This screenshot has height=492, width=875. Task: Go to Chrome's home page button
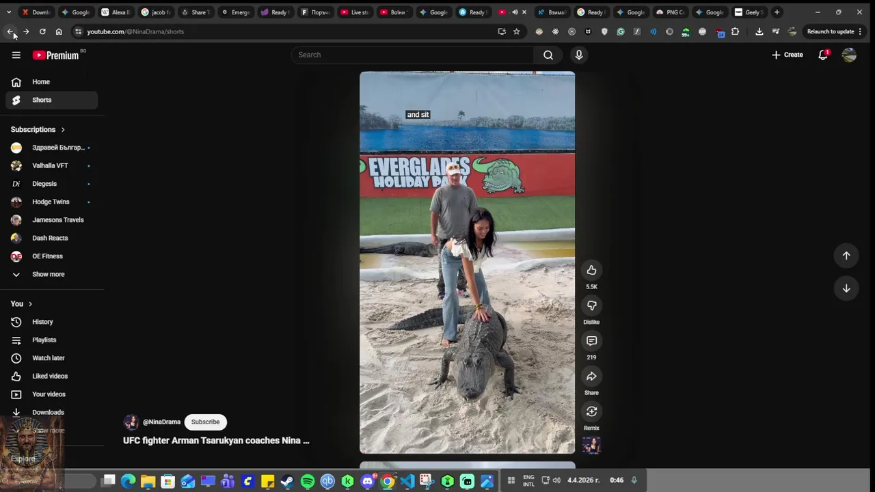click(x=59, y=31)
